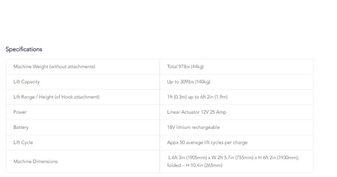Image resolution: width=337 pixels, height=177 pixels.
Task: Select the Lift Capacity row label
Action: 26,82
